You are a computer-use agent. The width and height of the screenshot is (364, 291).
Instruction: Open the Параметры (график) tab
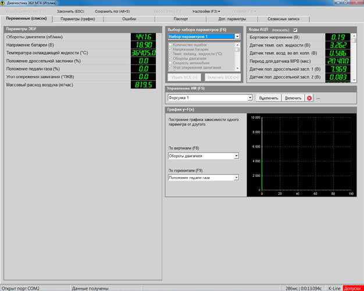[78, 19]
